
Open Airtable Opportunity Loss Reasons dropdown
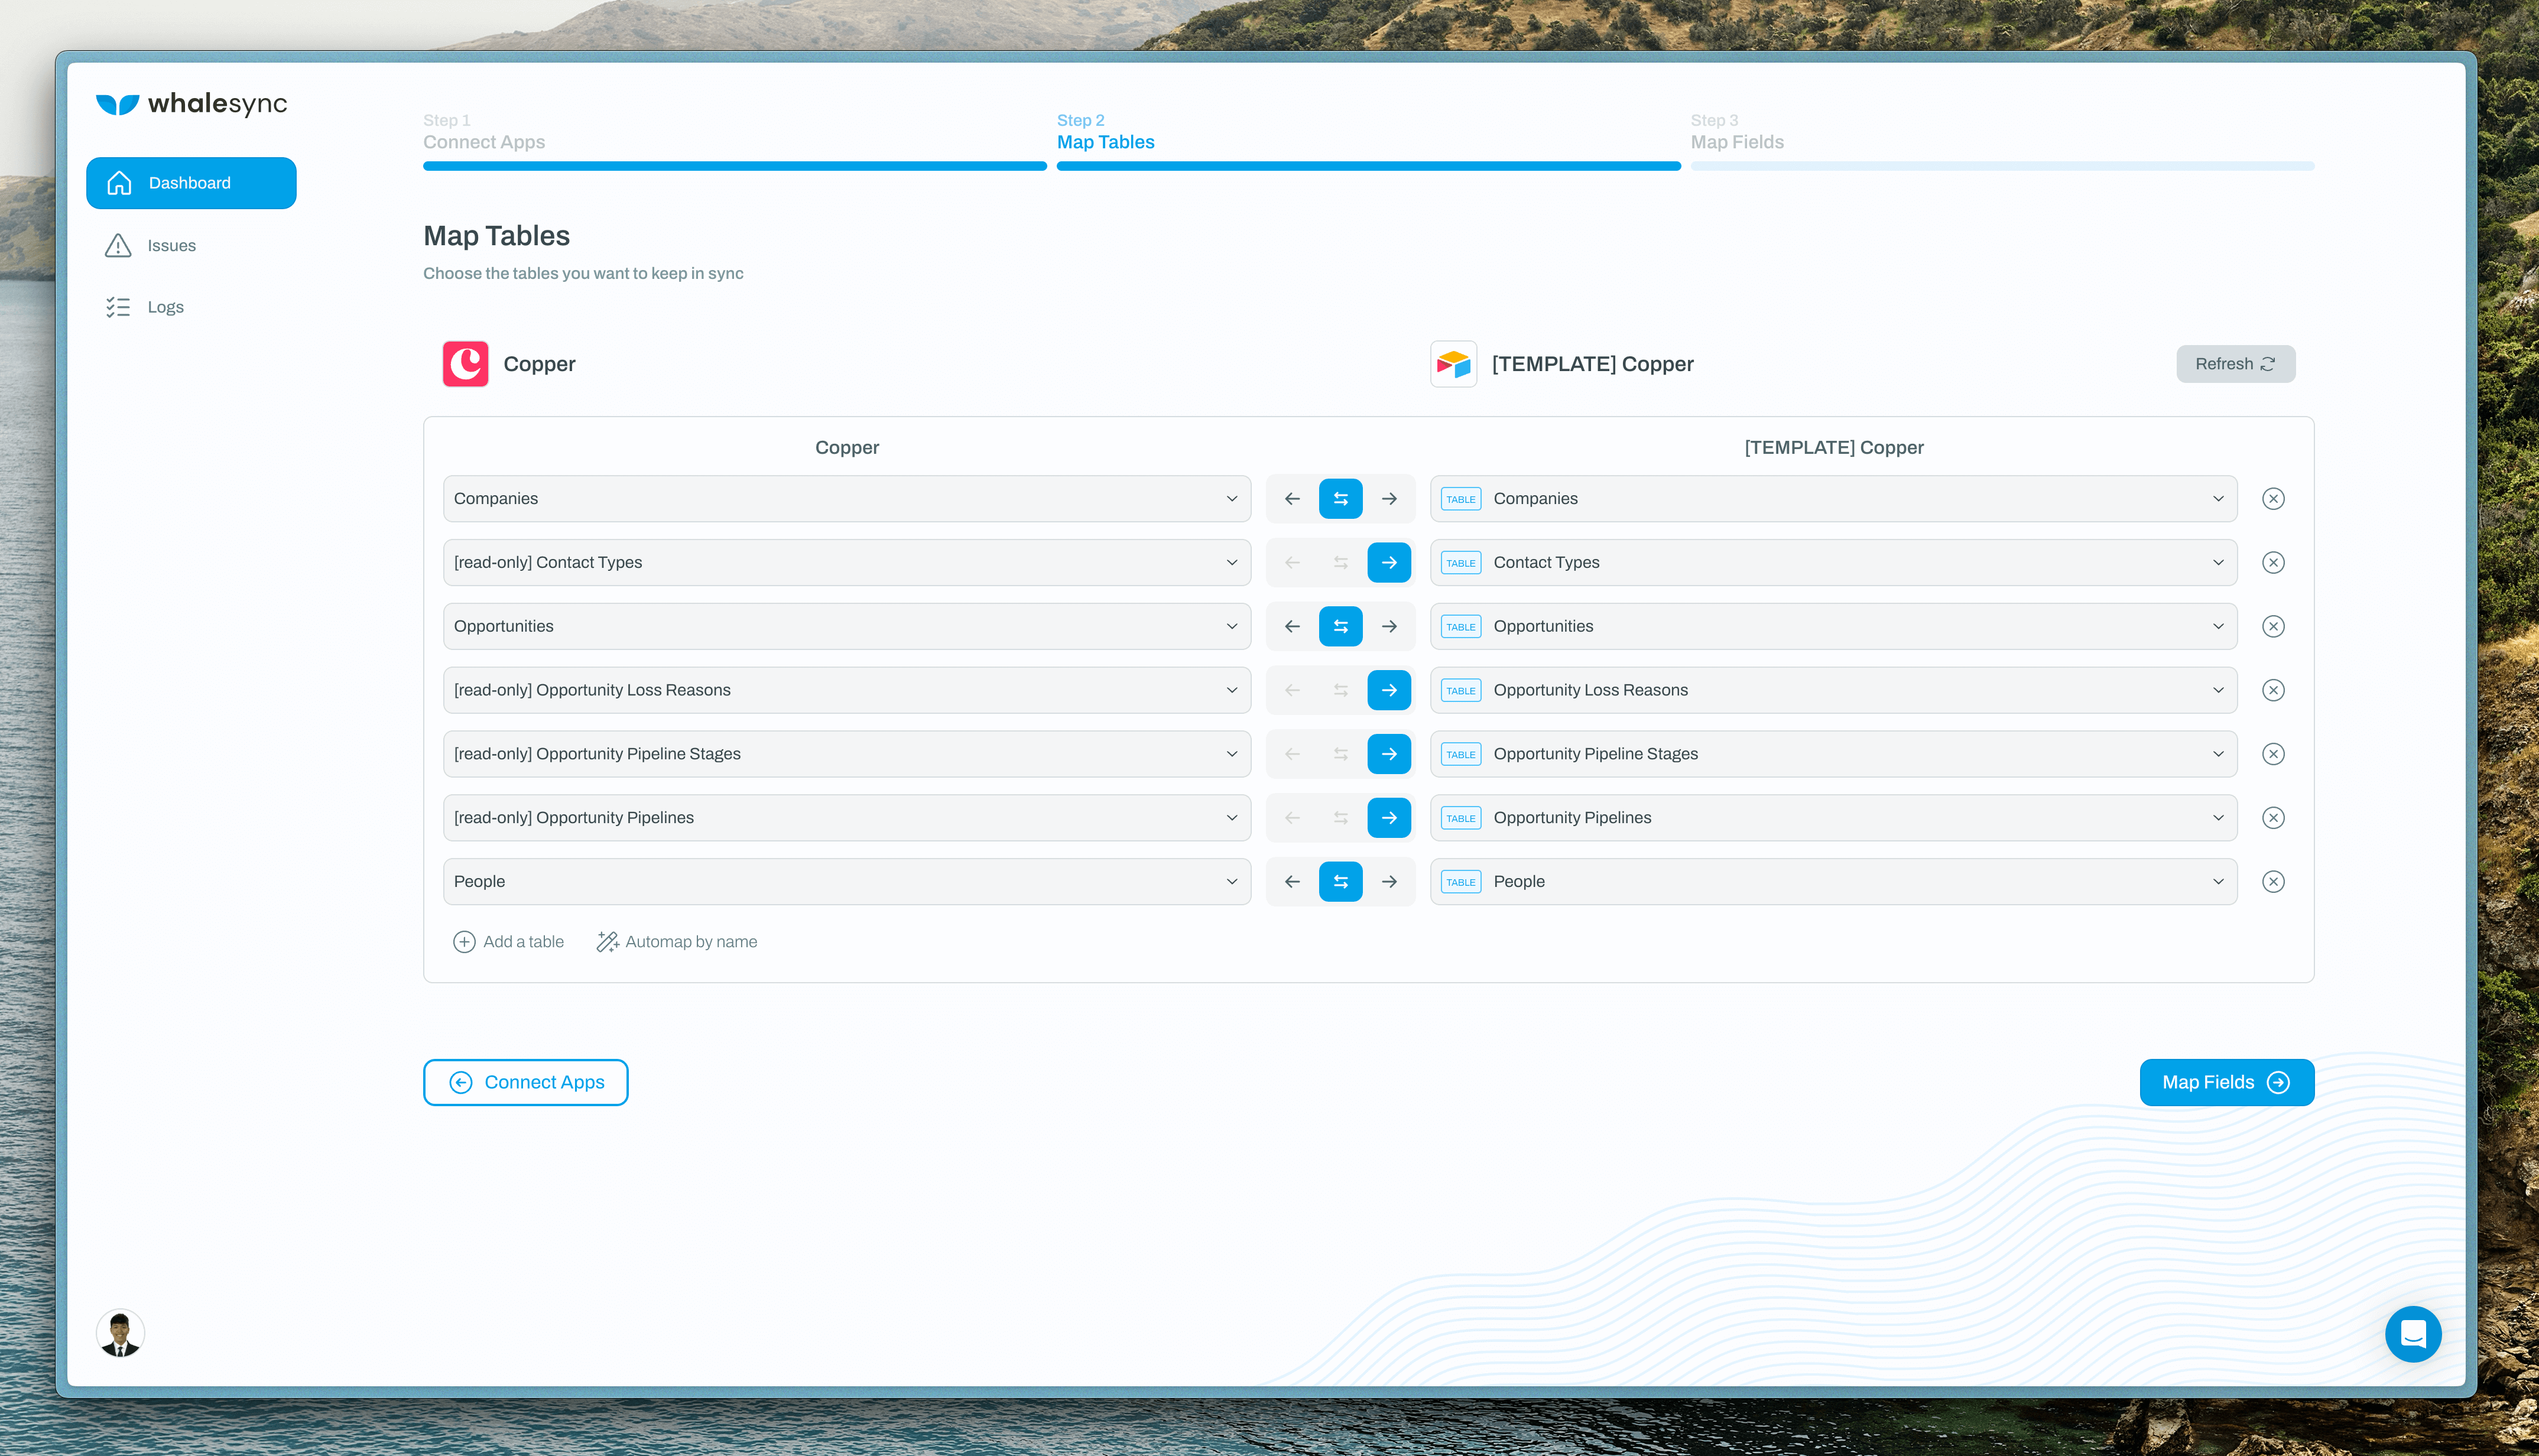point(1833,690)
